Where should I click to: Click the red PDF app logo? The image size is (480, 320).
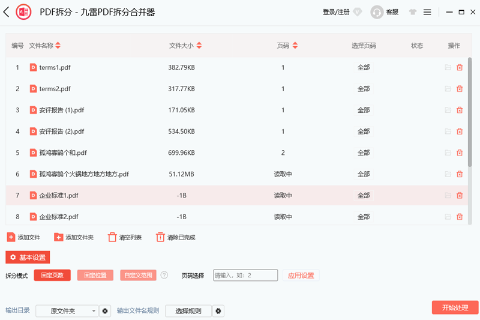23,12
